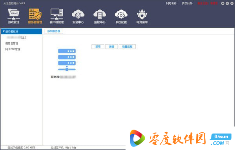Image resolution: width=235 pixels, height=150 pixels.
Task: Click the 授权台数: label in title bar
Action: 188,3
